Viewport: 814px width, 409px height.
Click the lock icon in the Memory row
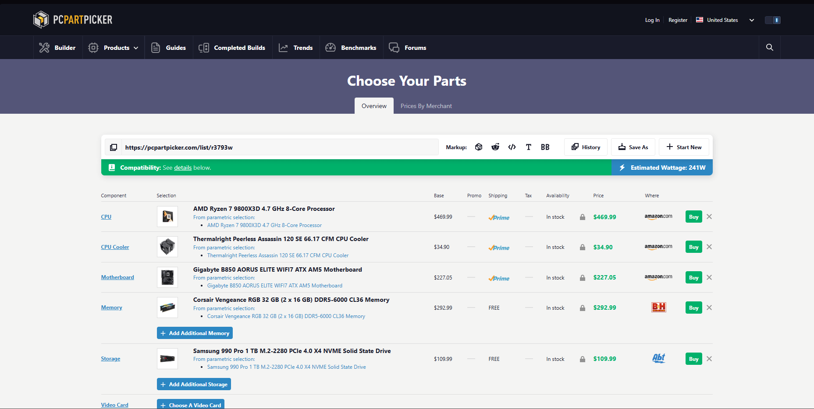[583, 308]
